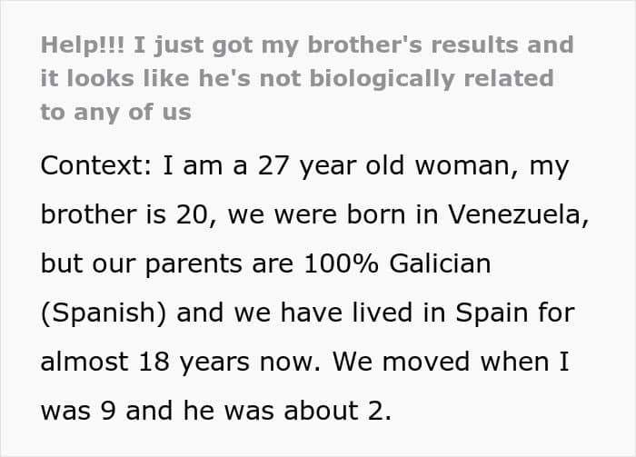Click the word 'Context:' in the post
Image resolution: width=636 pixels, height=457 pixels.
[x=96, y=165]
